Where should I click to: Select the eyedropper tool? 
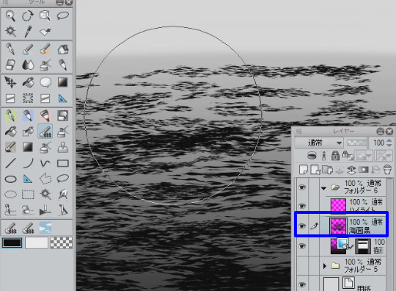coord(28,32)
